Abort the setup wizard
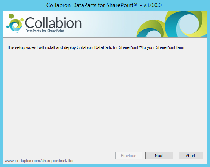This screenshot has height=167, width=210. click(x=191, y=155)
